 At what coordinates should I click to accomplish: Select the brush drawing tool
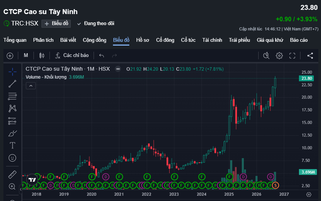[x=13, y=133]
